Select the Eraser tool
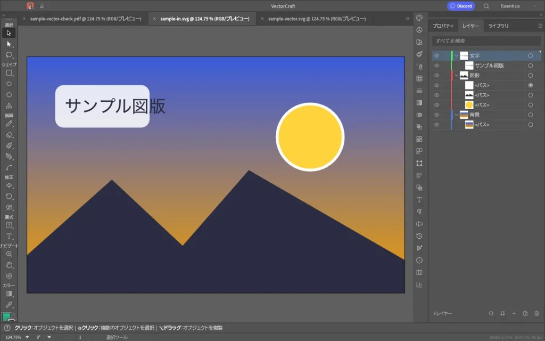Viewport: 545px width, 341px height. pyautogui.click(x=9, y=135)
